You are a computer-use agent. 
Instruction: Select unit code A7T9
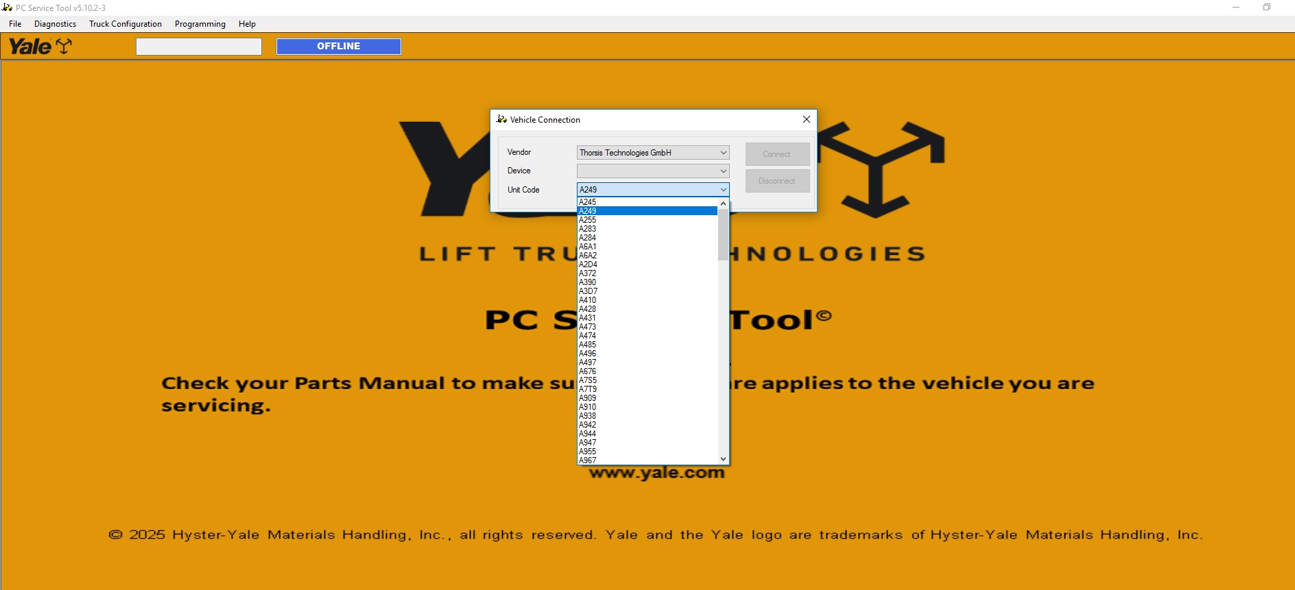[647, 389]
